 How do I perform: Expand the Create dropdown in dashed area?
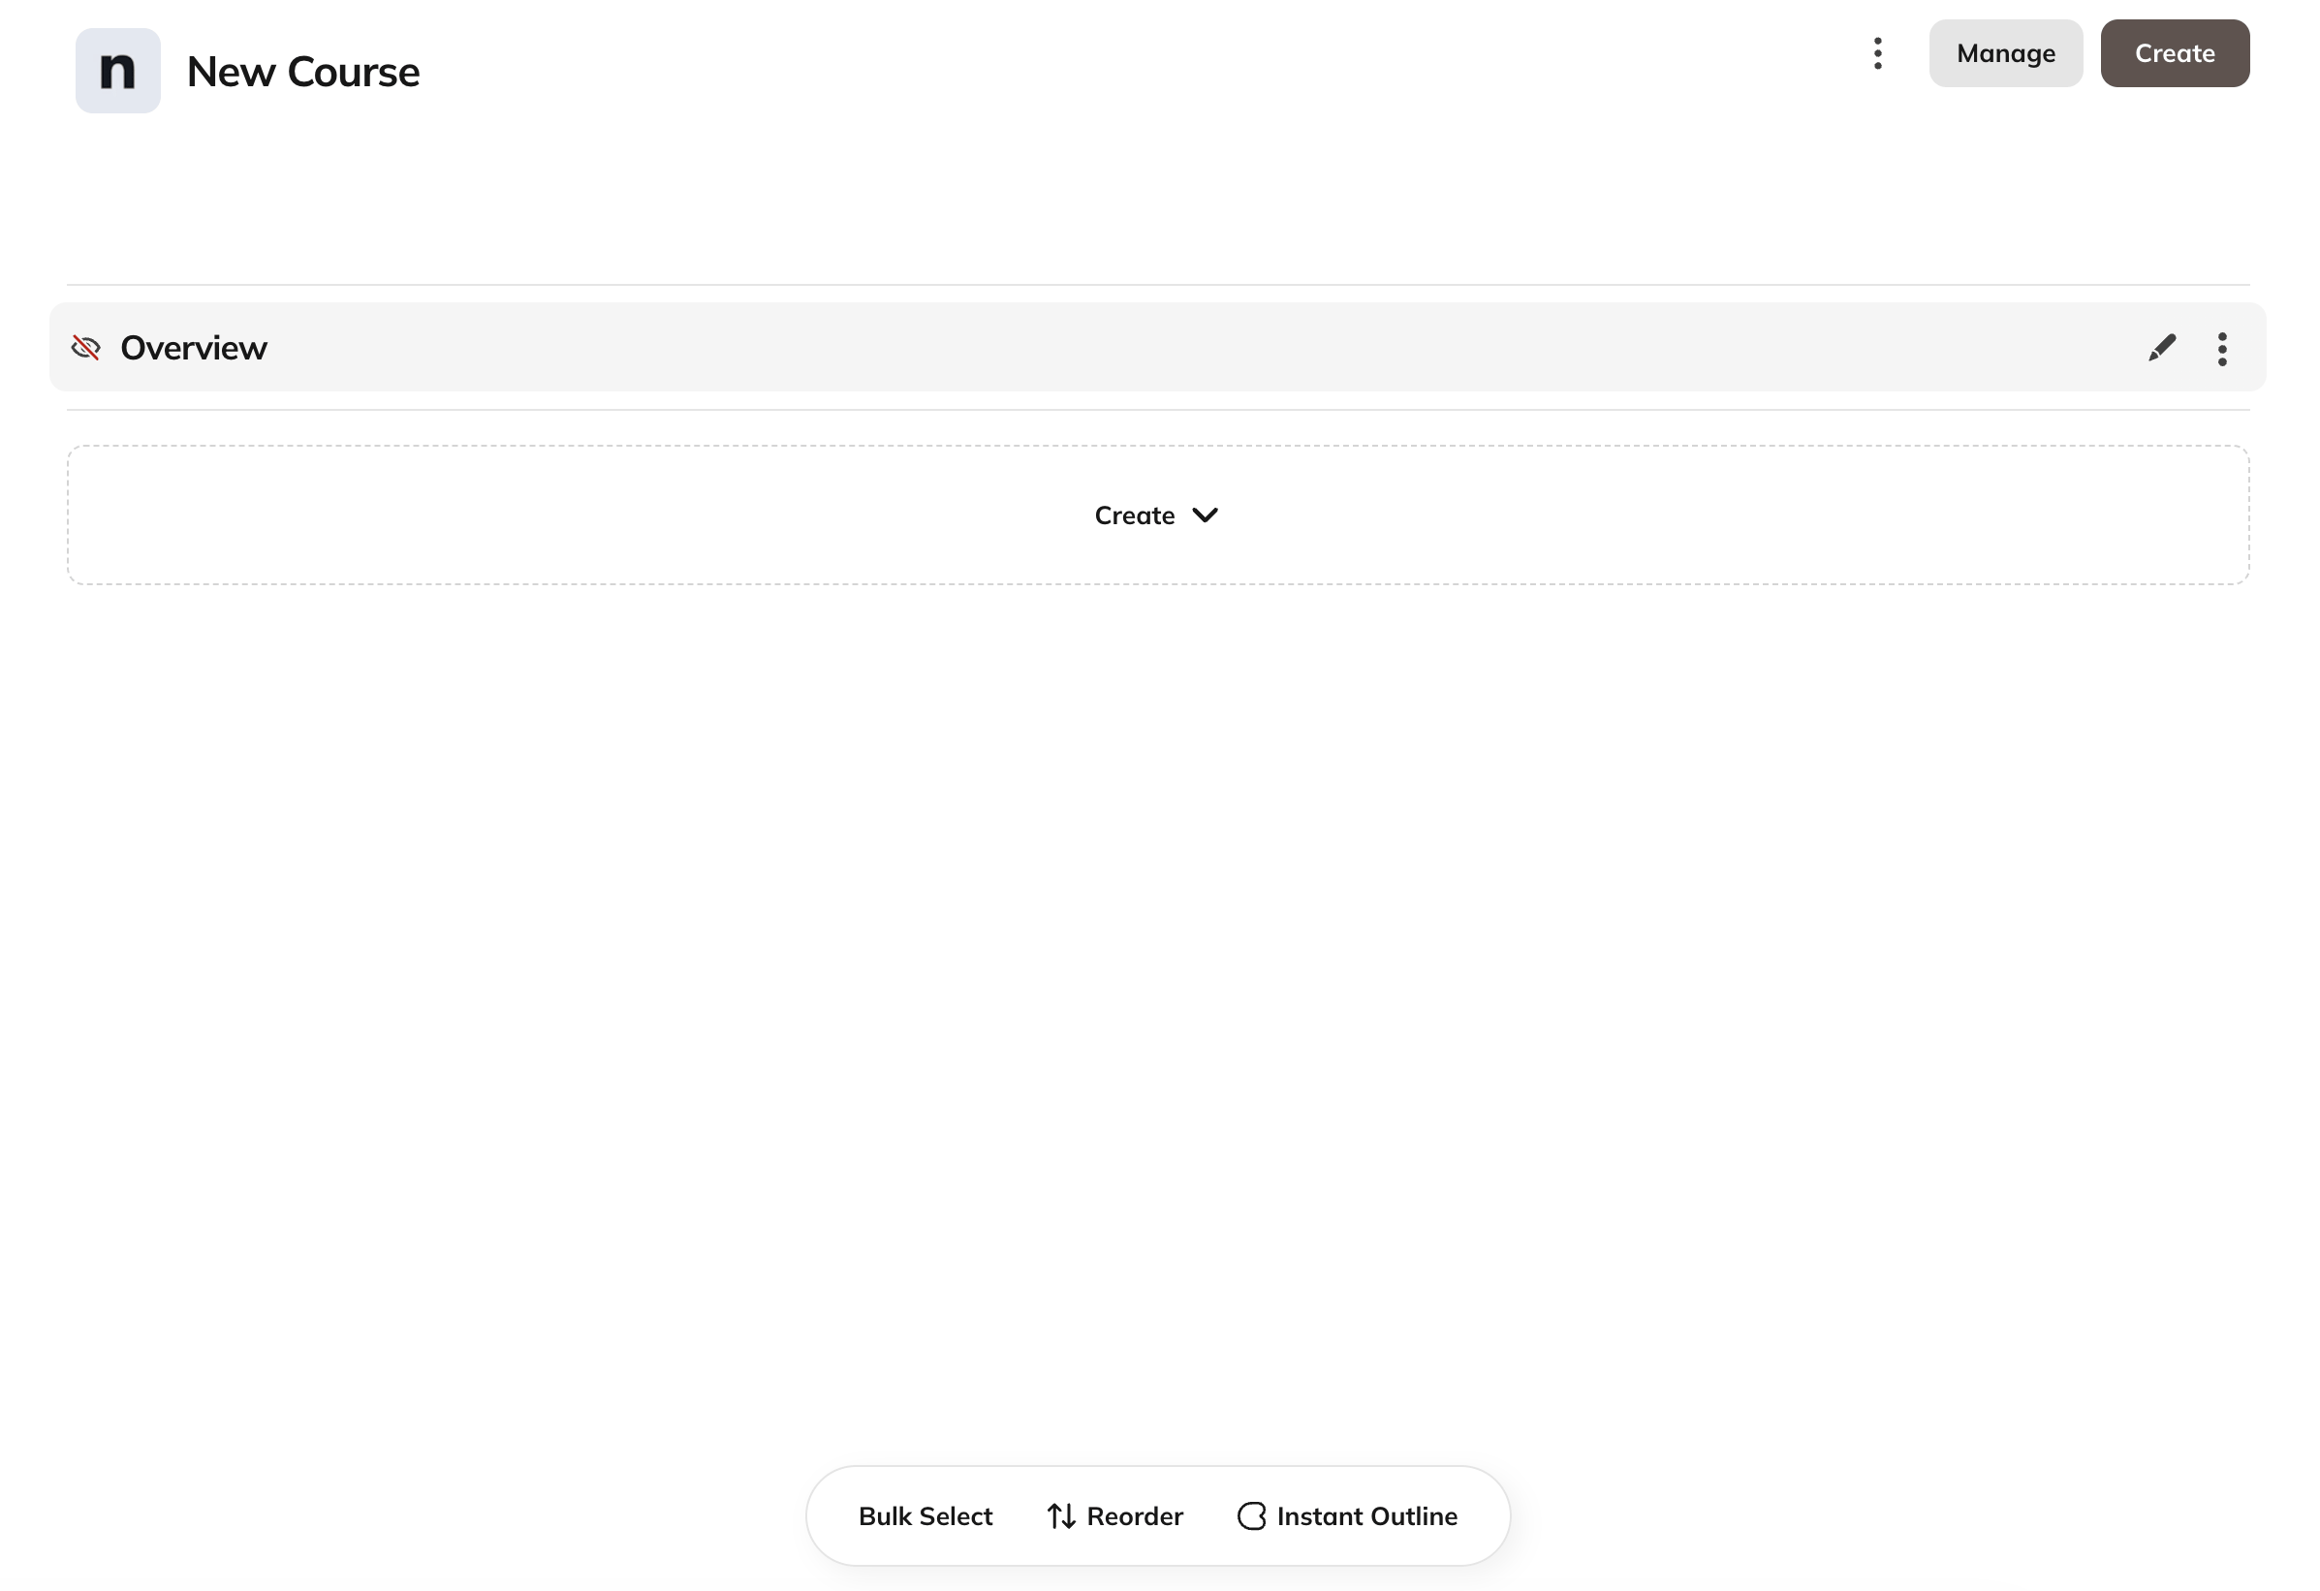(x=1157, y=516)
